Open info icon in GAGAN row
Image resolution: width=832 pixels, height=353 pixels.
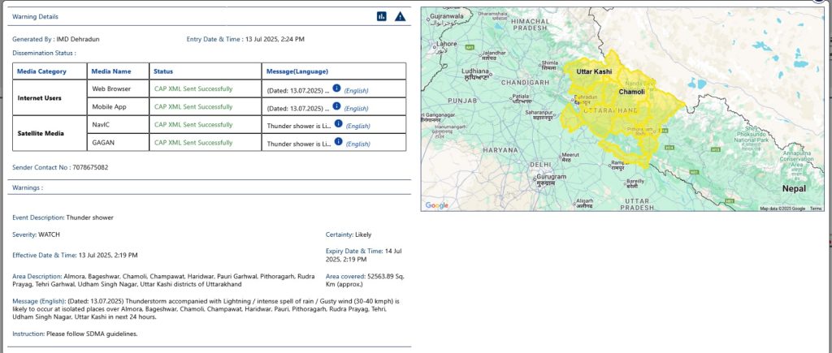click(x=338, y=141)
